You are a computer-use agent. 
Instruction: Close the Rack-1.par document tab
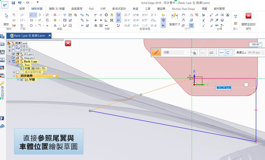pos(50,36)
